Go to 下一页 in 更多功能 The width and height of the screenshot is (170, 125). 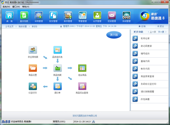162,32
